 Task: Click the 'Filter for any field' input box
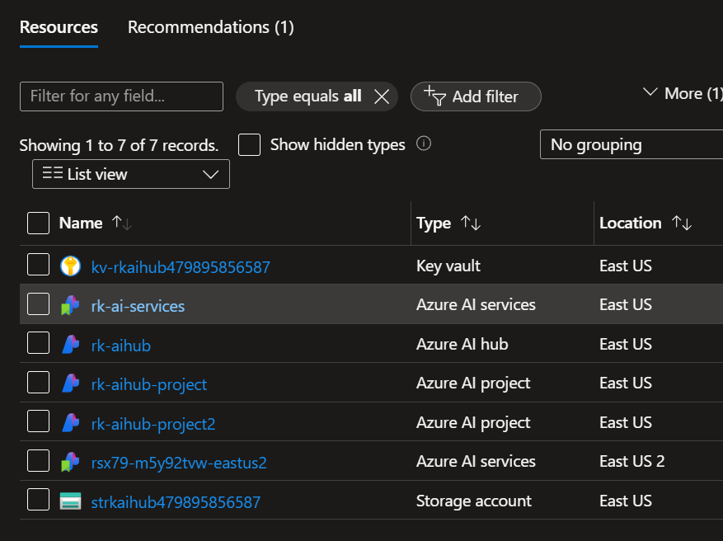121,96
